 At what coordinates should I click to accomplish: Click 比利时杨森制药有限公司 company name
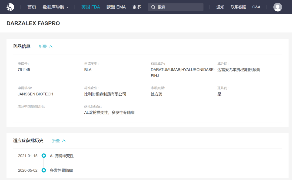(x=105, y=94)
